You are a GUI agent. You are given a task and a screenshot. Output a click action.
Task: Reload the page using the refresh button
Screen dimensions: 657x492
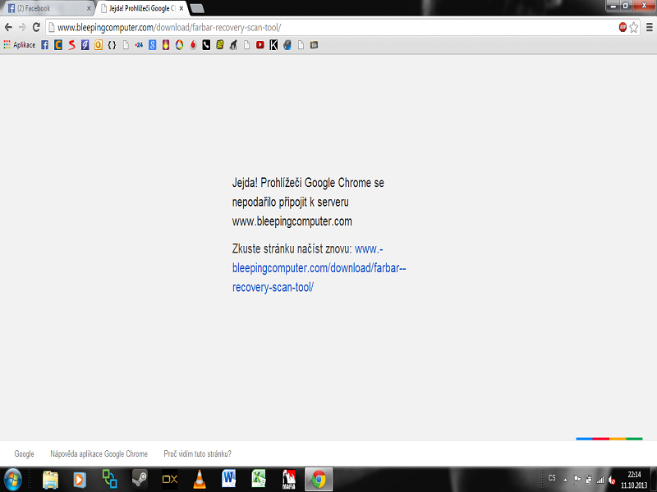36,27
